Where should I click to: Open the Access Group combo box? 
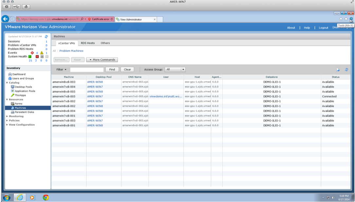pos(175,70)
